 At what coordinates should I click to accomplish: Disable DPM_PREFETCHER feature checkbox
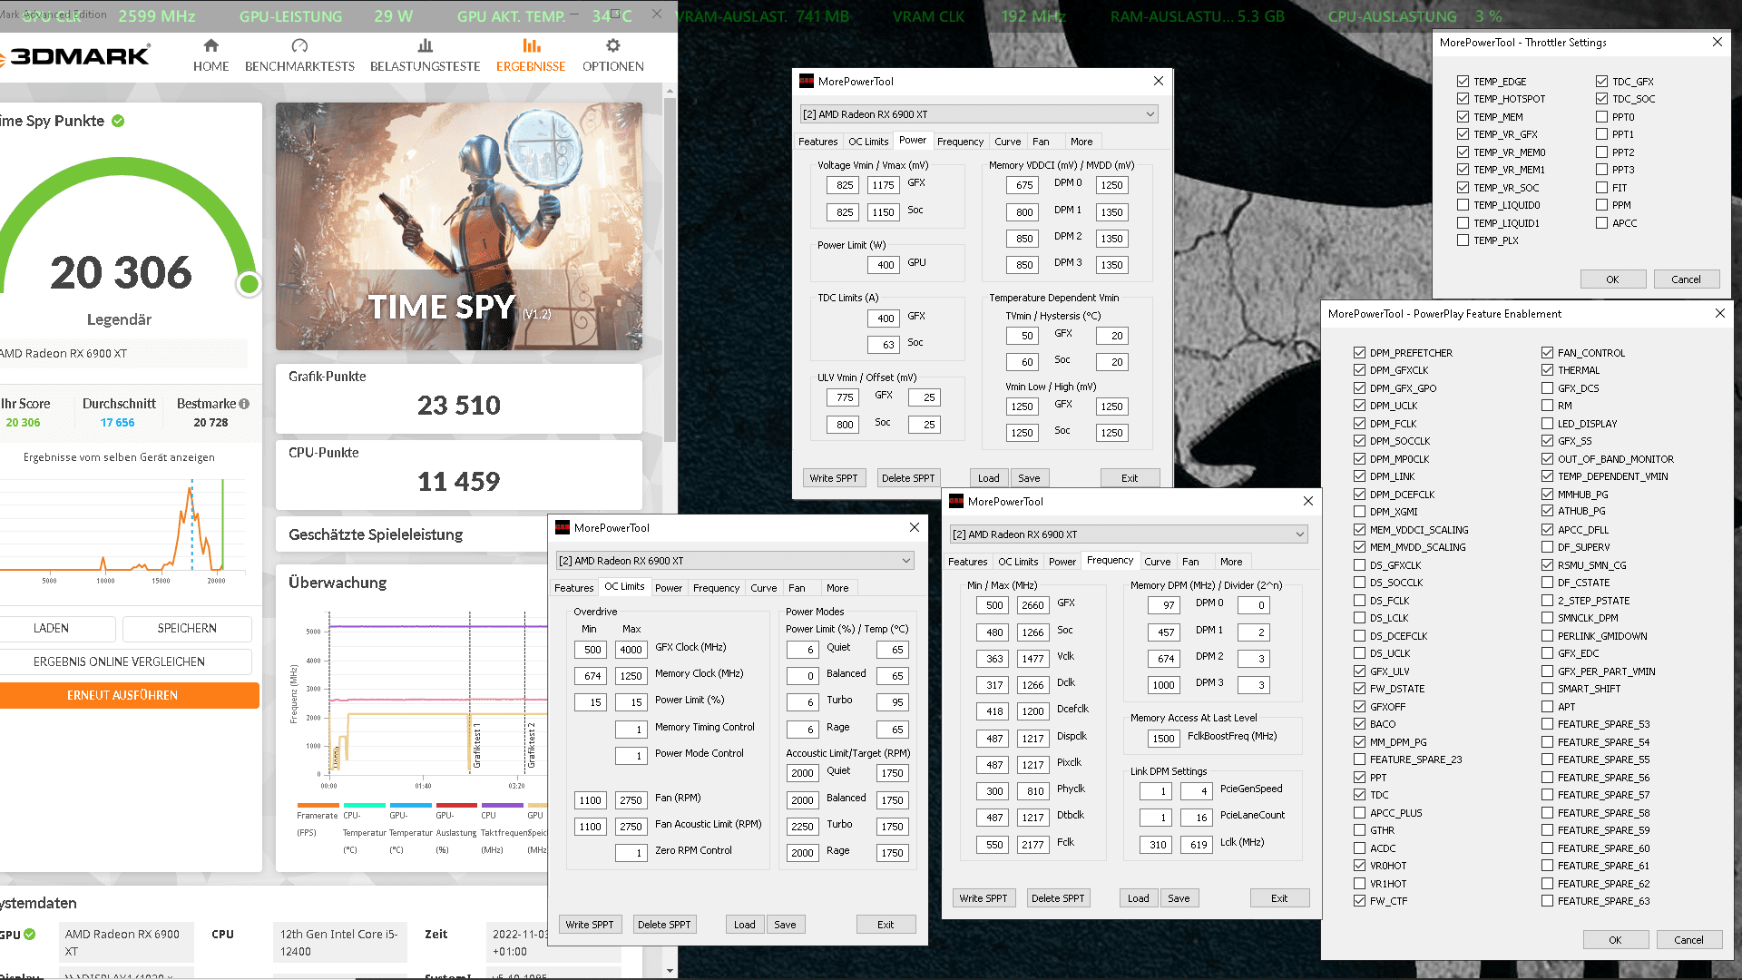click(x=1359, y=353)
